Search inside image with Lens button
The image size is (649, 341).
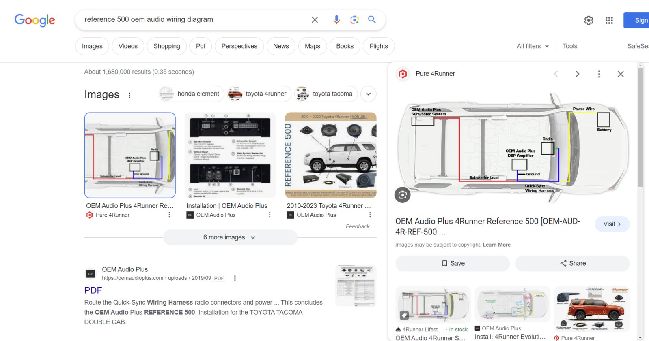[x=402, y=195]
